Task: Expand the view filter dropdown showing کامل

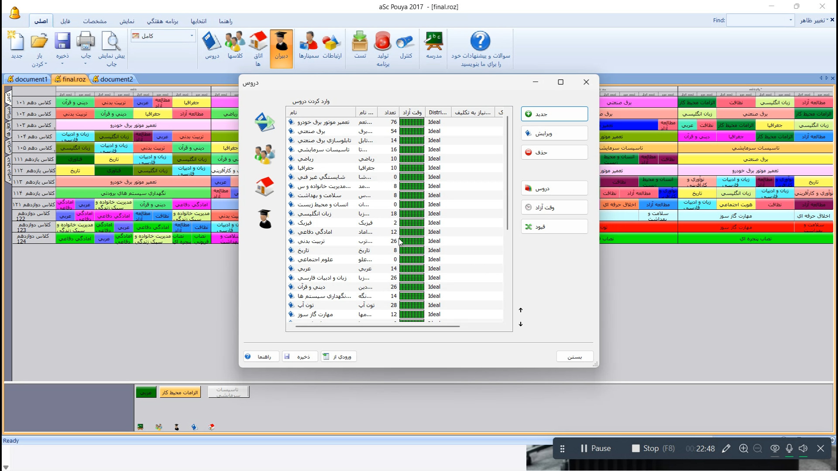Action: (x=192, y=36)
